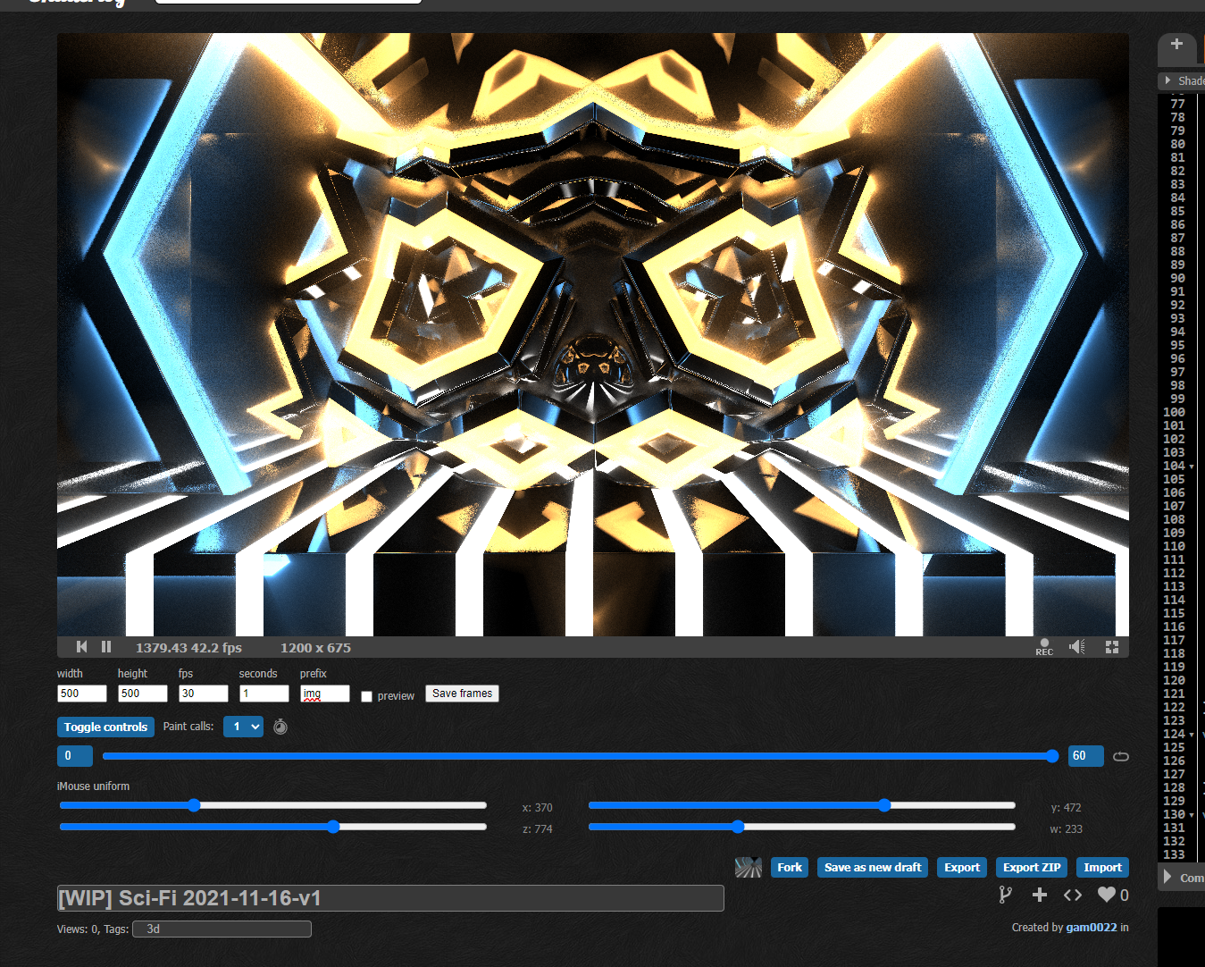Viewport: 1205px width, 967px height.
Task: Click the Save frames button
Action: point(462,694)
